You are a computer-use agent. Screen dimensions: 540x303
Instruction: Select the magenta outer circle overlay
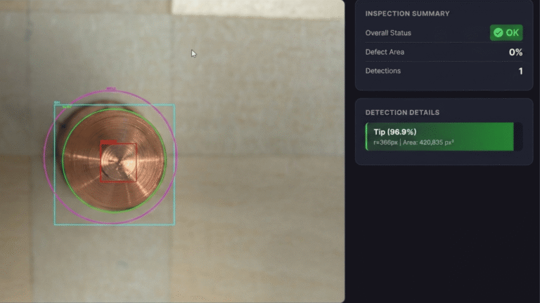click(x=44, y=158)
